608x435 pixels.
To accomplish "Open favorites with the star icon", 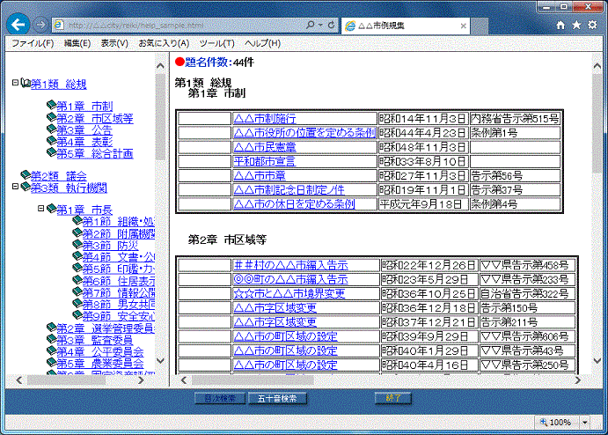I will point(577,25).
